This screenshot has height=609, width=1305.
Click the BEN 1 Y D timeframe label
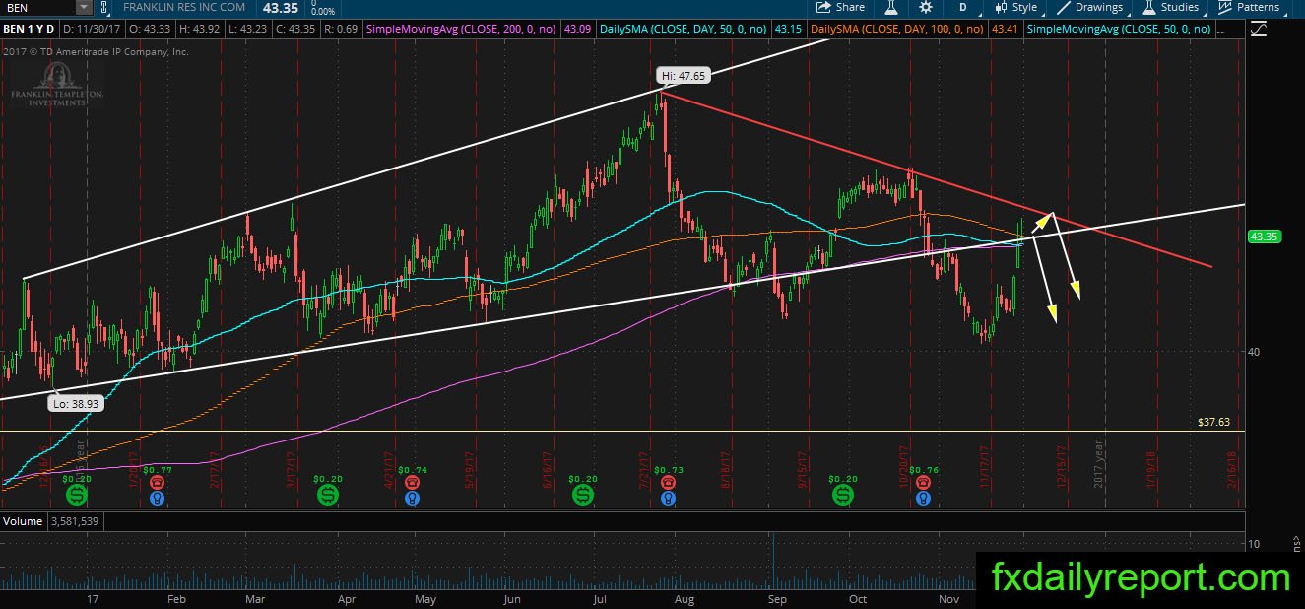[31, 29]
